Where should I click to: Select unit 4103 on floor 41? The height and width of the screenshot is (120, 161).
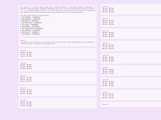[x=106, y=98]
